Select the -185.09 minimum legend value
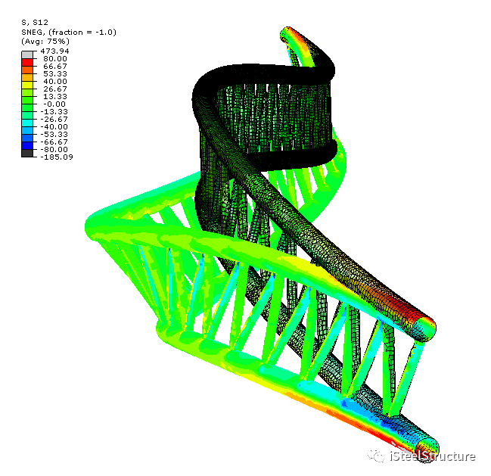491x476 pixels. tap(56, 157)
